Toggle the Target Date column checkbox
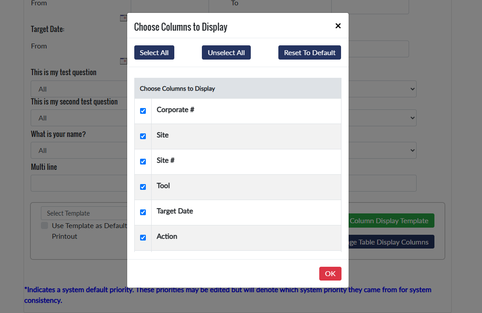The image size is (482, 313). pyautogui.click(x=143, y=212)
